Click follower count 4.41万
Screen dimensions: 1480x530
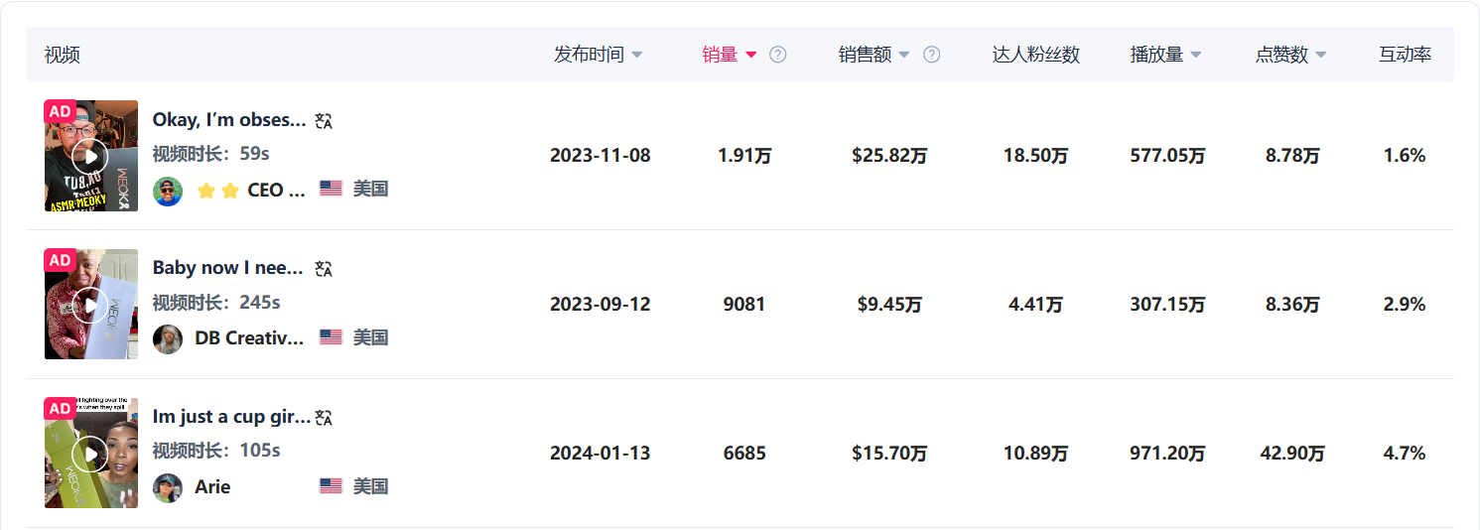[1036, 305]
